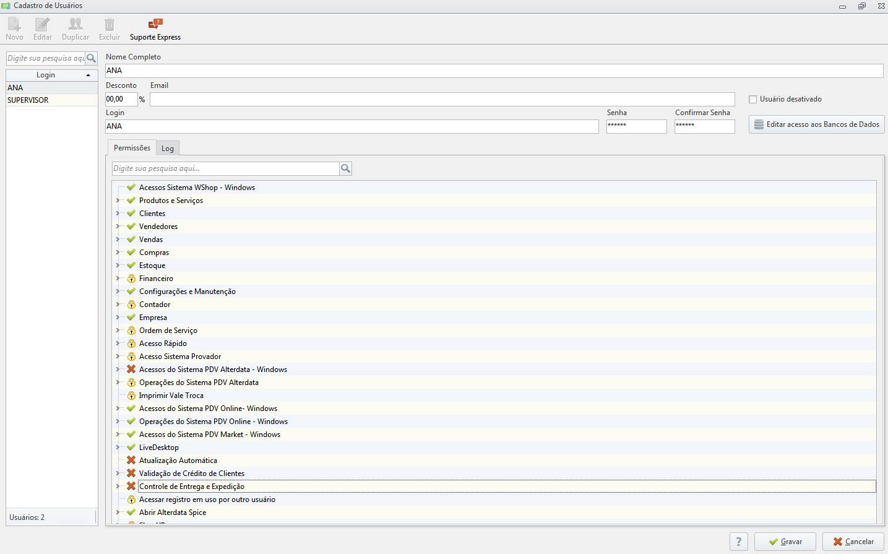Expand the Produtos e Serviços tree node
This screenshot has height=554, width=888.
118,200
